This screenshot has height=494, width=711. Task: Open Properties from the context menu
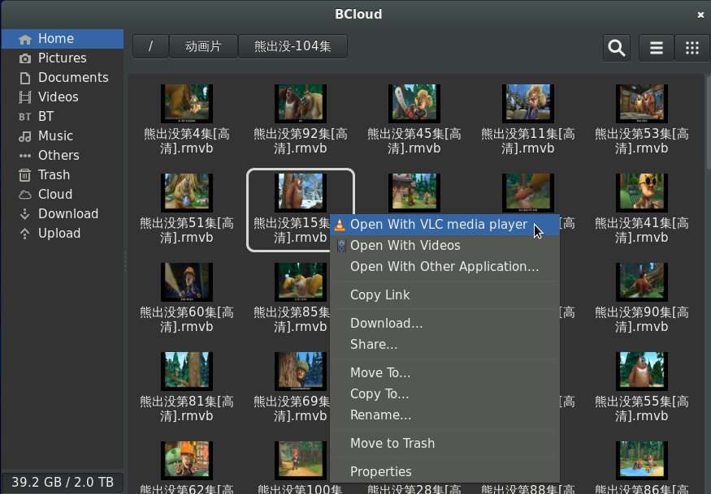380,472
